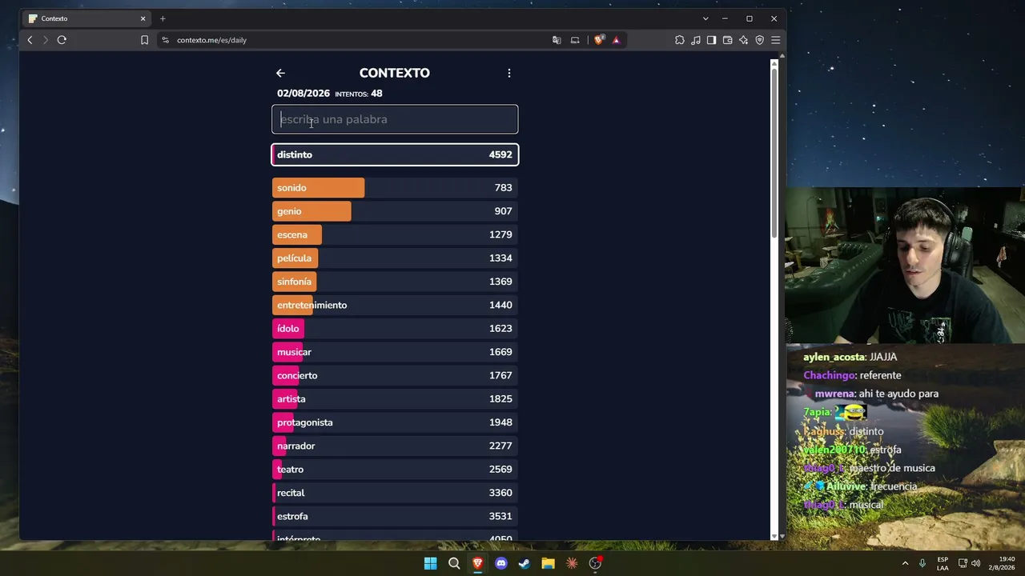This screenshot has width=1025, height=576.
Task: Click the 'narrador' word row
Action: click(x=395, y=446)
